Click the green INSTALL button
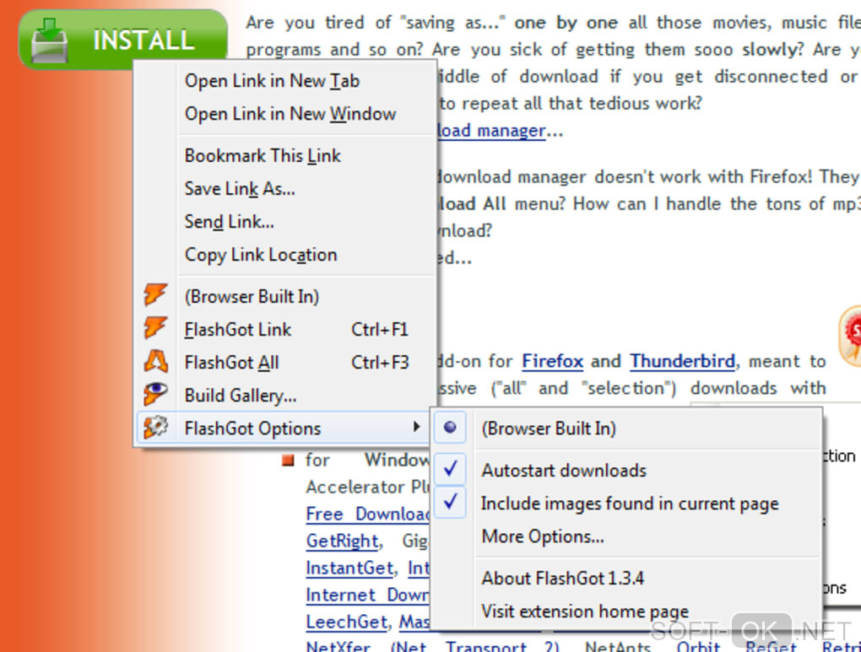 click(x=123, y=40)
